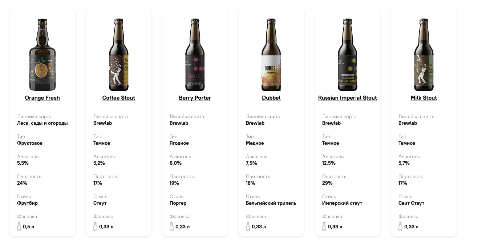This screenshot has width=478, height=244.
Task: Open the Coffee Stout product link
Action: (119, 98)
